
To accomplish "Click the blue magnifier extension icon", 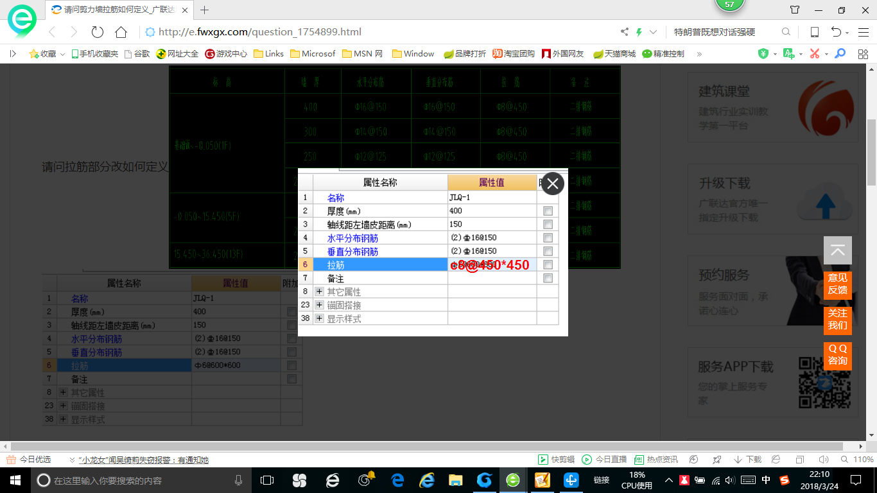I will [x=840, y=54].
